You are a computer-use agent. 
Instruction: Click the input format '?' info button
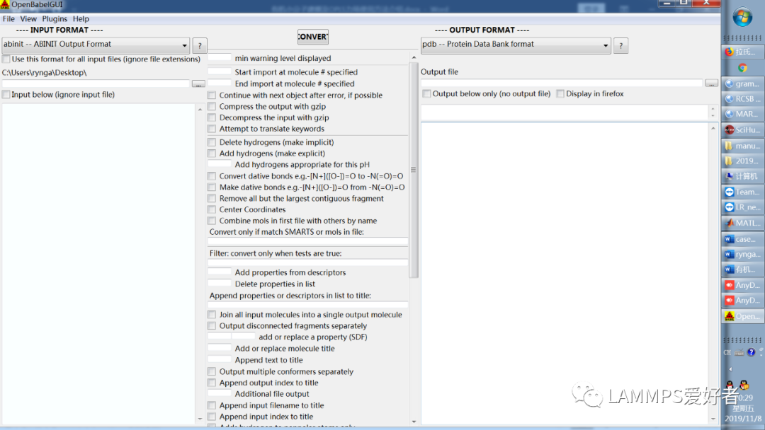200,46
